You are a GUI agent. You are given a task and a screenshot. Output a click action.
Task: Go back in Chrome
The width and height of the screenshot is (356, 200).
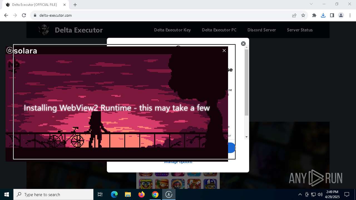[x=6, y=15]
